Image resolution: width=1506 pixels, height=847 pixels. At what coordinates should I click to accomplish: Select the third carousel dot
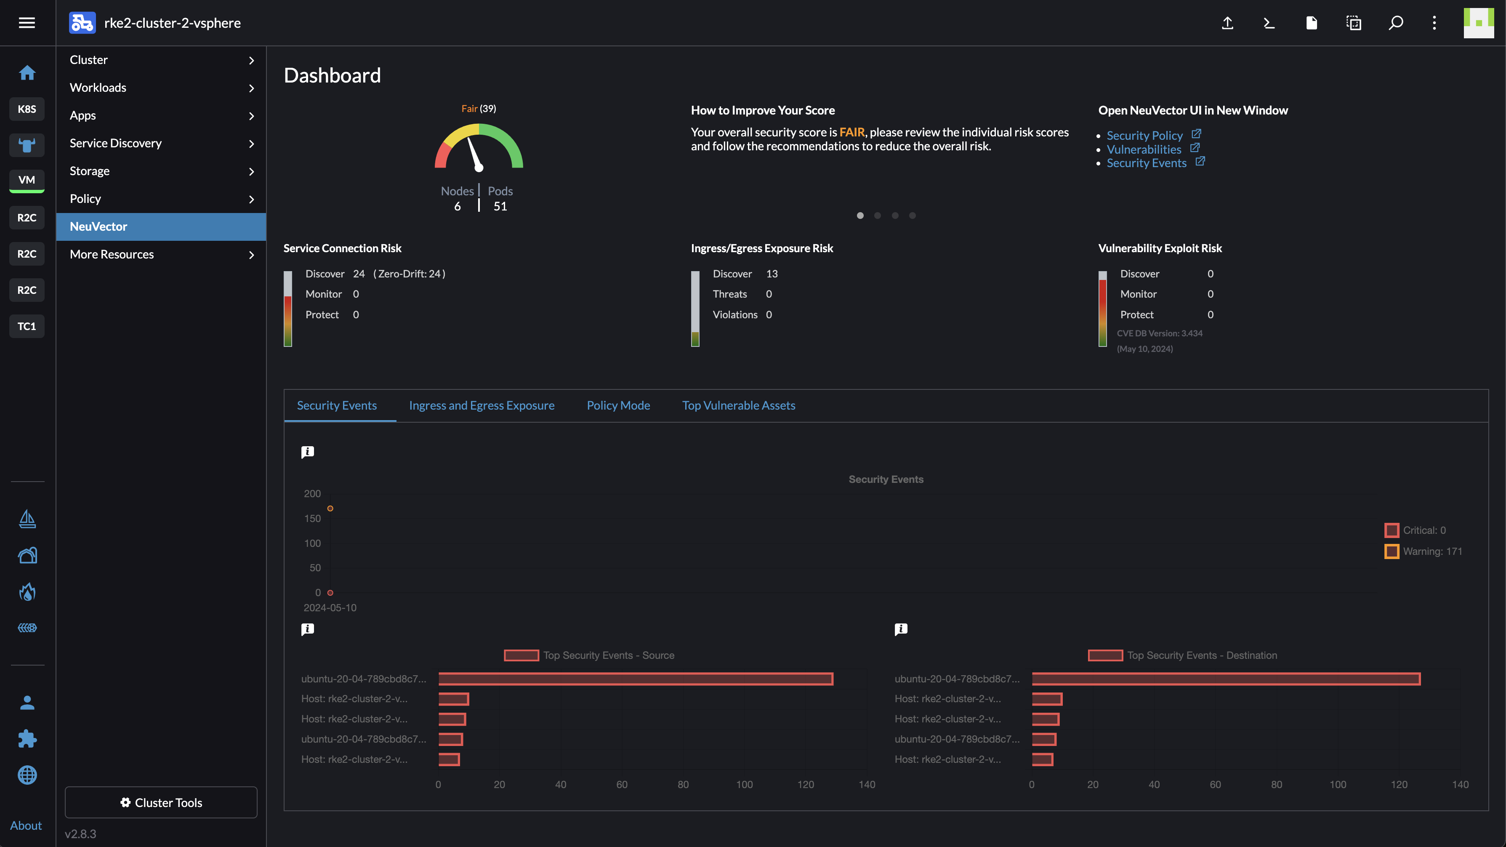point(895,216)
